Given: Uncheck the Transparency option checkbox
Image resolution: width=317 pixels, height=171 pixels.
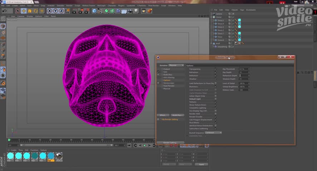Looking at the screenshot, I should click(x=215, y=69).
